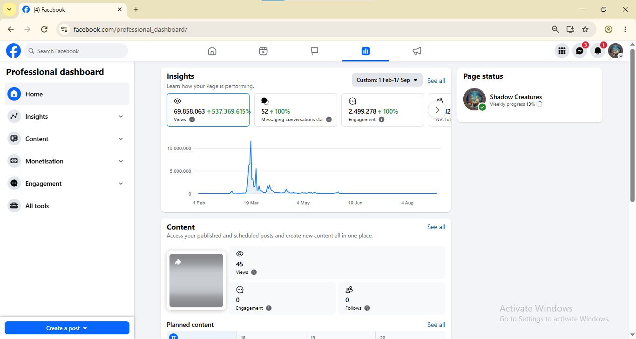Click the install app icon in address bar
636x339 pixels.
[570, 29]
